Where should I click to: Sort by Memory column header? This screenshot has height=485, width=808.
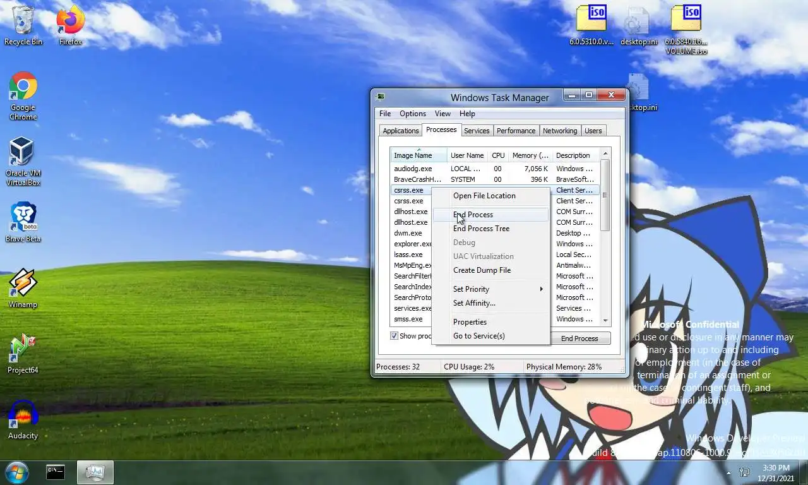pyautogui.click(x=530, y=155)
